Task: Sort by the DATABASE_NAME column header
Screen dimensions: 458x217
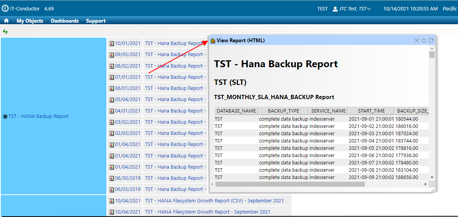Action: [236, 111]
